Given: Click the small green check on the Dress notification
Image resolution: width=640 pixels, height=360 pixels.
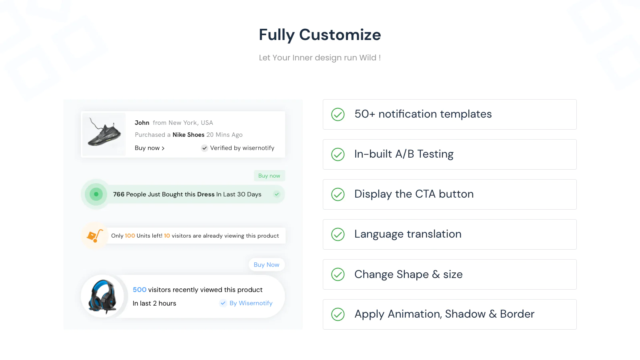Looking at the screenshot, I should pyautogui.click(x=277, y=194).
